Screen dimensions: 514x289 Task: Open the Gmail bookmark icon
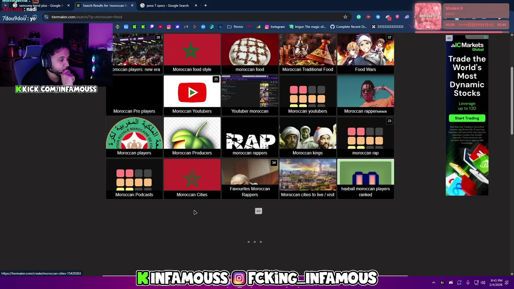tap(186, 27)
